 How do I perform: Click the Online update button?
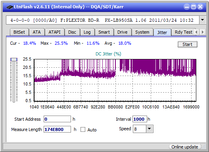coord(185,147)
